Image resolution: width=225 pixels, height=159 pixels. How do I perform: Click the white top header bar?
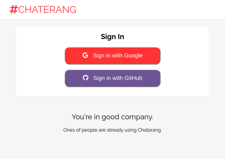pos(150,10)
